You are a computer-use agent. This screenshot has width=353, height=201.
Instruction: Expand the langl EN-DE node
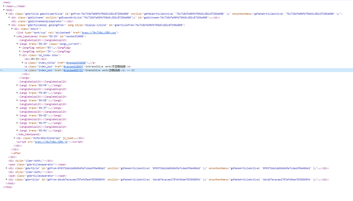click(x=17, y=100)
